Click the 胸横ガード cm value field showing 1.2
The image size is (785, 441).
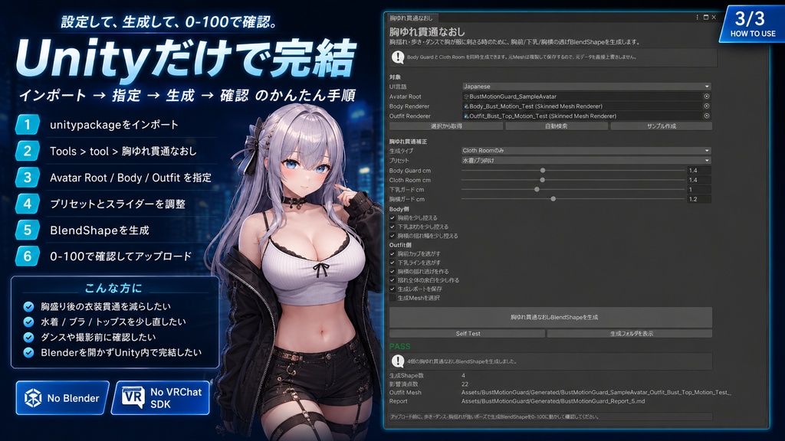[699, 199]
